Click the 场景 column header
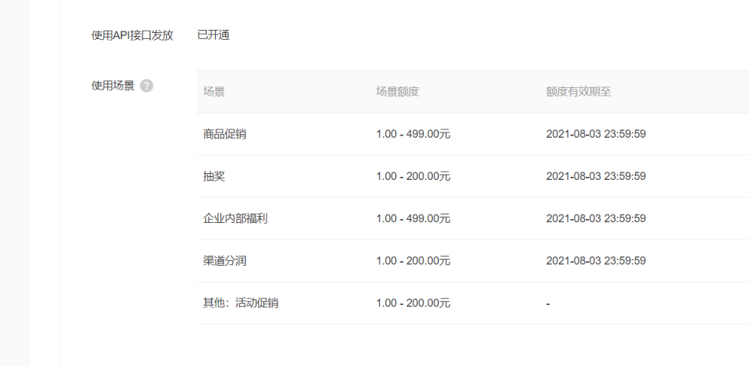This screenshot has width=749, height=366. [214, 92]
